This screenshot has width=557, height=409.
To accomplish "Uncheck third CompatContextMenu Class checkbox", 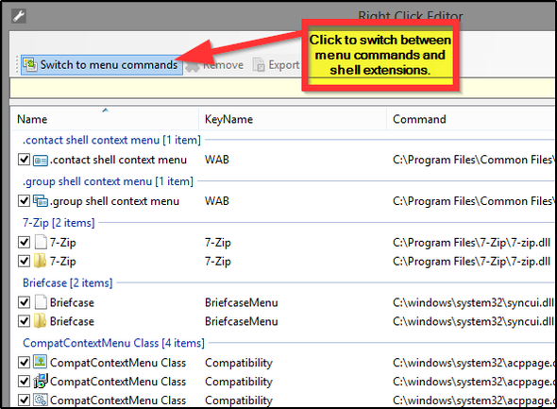I will click(x=24, y=400).
